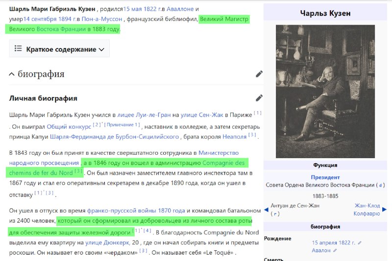
Task: Click the name Антуан де Сен-Жан in infobox
Action: 295,206
